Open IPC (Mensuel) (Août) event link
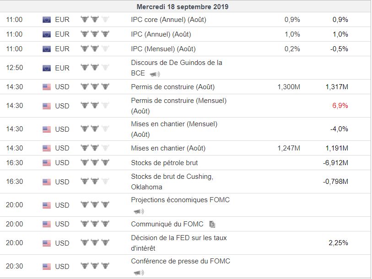The width and height of the screenshot is (372, 279). click(x=163, y=49)
